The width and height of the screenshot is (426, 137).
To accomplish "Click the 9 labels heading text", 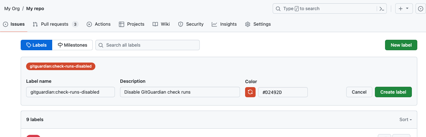I will point(35,119).
